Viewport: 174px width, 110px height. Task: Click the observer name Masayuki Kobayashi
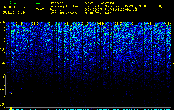[99, 3]
